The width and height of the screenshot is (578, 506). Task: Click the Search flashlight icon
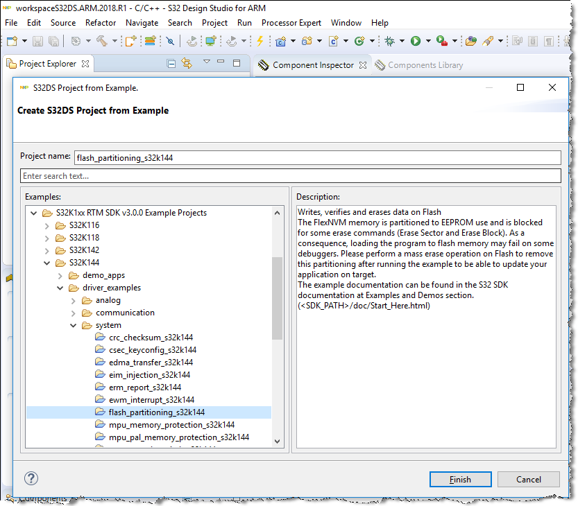488,41
